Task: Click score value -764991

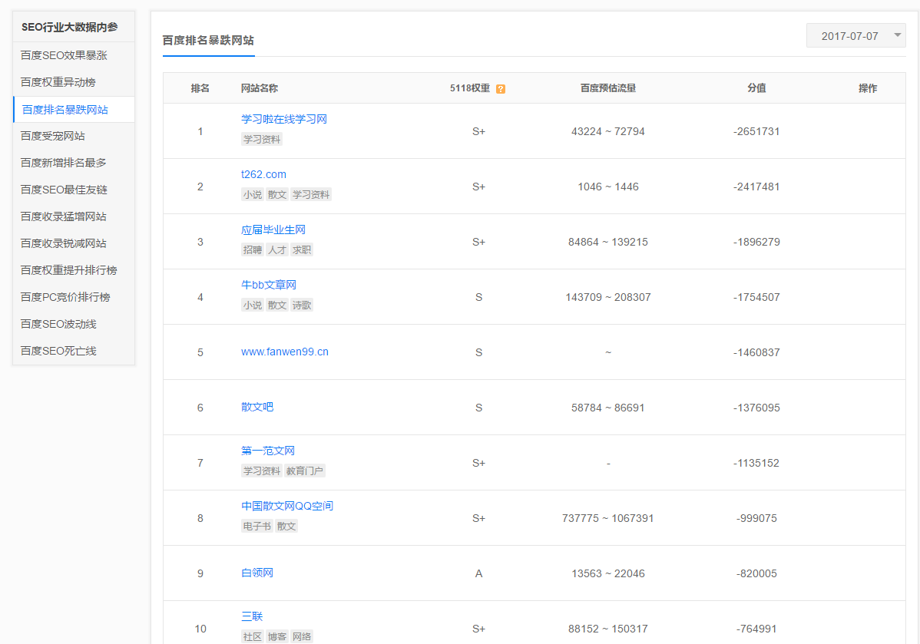Action: [756, 629]
